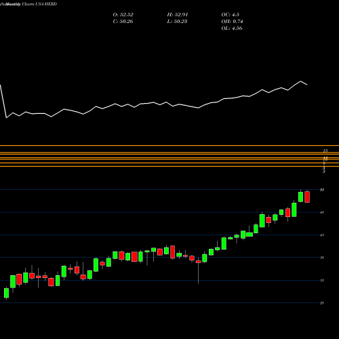Click the peak of the white line chart

pos(301,81)
